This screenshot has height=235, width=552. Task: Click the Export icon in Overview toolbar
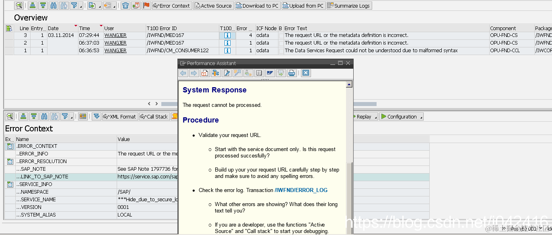(92, 6)
